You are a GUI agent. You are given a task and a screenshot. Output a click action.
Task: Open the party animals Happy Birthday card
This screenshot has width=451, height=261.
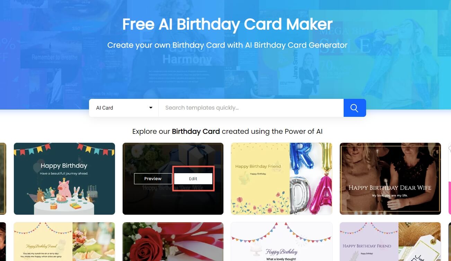(x=64, y=179)
